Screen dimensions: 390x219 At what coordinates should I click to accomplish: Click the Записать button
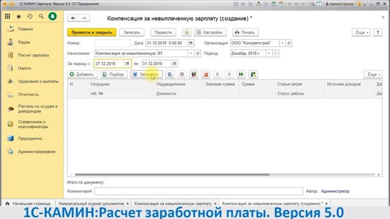[x=132, y=32]
